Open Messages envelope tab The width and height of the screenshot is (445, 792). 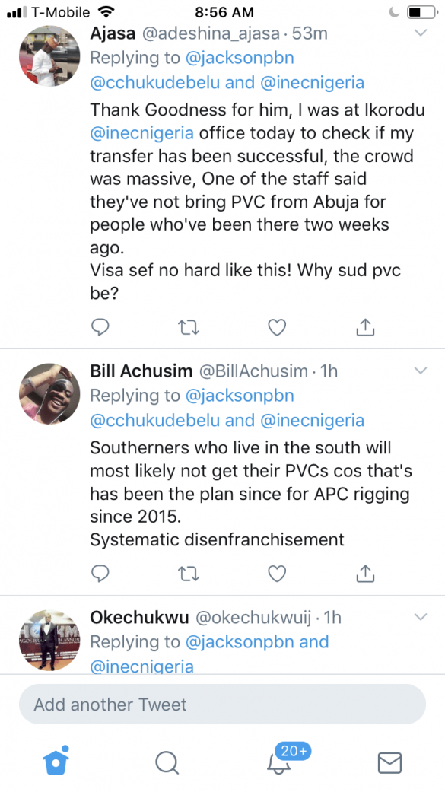389,762
